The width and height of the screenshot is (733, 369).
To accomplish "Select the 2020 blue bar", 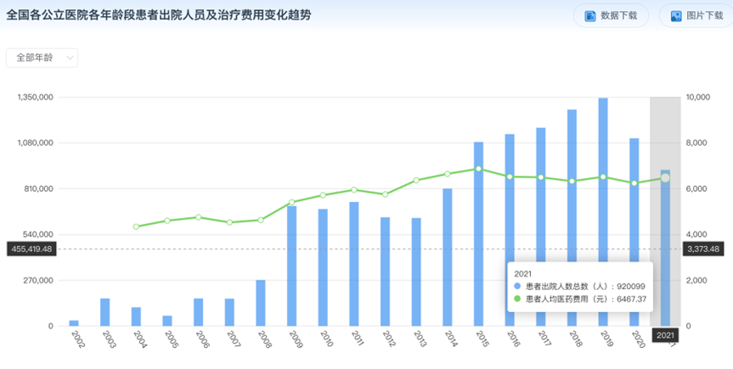I will tap(634, 232).
